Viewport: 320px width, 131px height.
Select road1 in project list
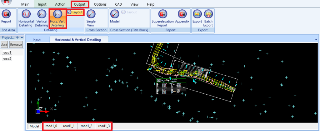coord(7,53)
